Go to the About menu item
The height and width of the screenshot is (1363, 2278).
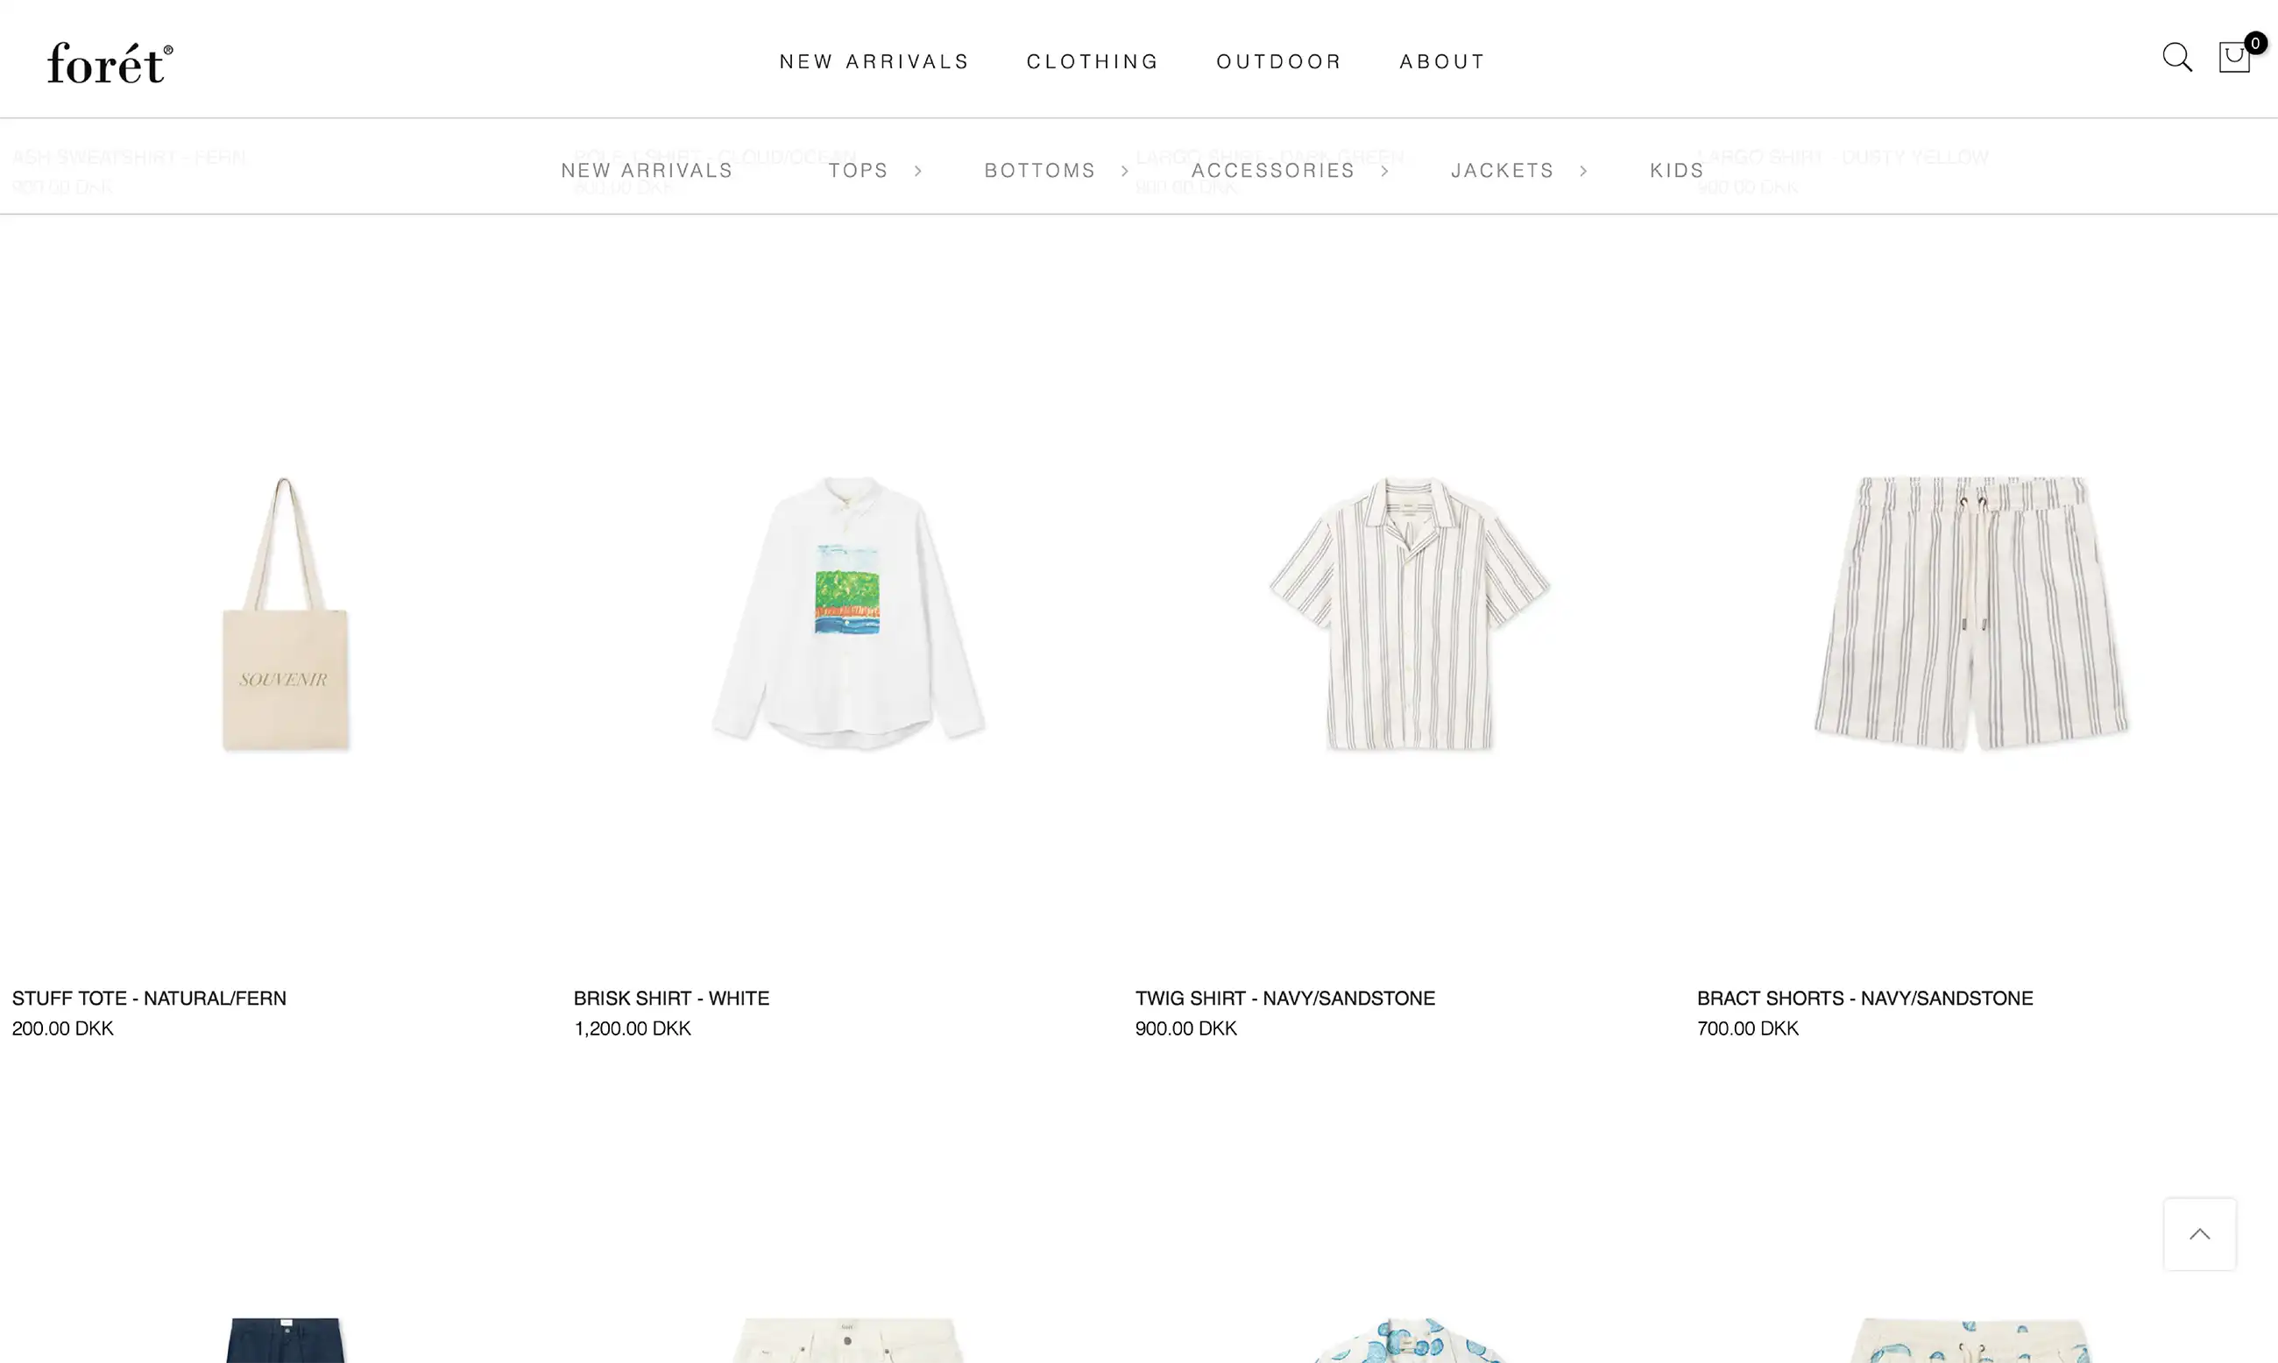point(1441,61)
